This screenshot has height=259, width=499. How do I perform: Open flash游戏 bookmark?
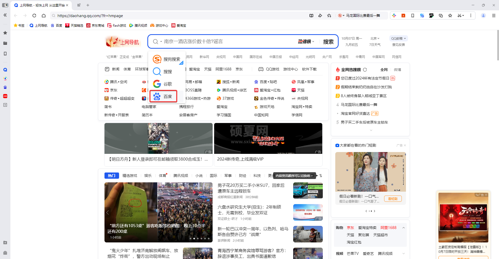[x=117, y=25]
